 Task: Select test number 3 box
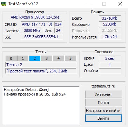click(x=47, y=58)
